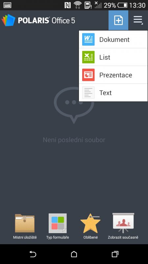Tap the Android back button
The width and height of the screenshot is (148, 264).
(x=33, y=254)
